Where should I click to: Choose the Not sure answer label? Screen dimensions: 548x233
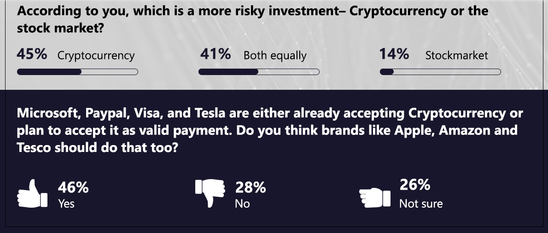(x=421, y=203)
